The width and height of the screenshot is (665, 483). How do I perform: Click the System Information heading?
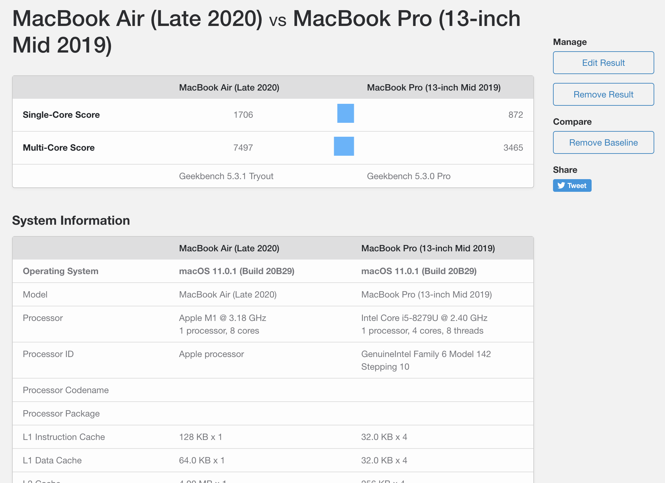[71, 221]
